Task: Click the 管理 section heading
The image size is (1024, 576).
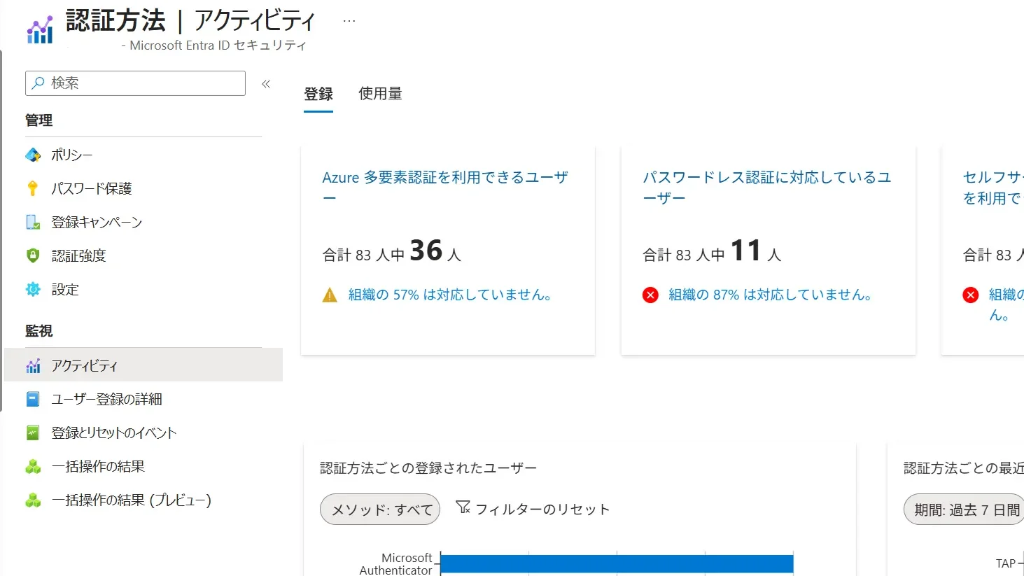Action: (x=39, y=120)
